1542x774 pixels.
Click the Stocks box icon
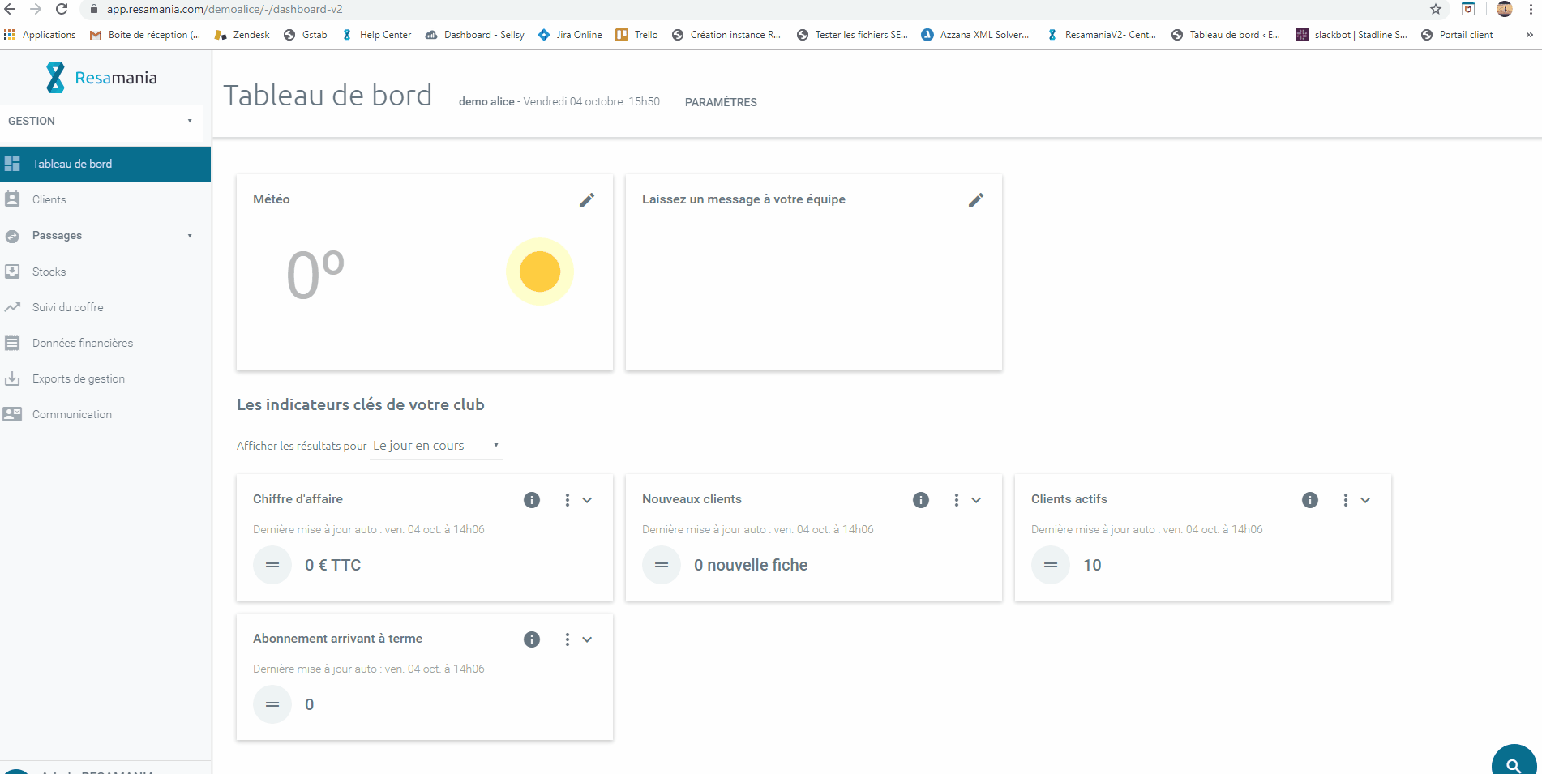[12, 272]
